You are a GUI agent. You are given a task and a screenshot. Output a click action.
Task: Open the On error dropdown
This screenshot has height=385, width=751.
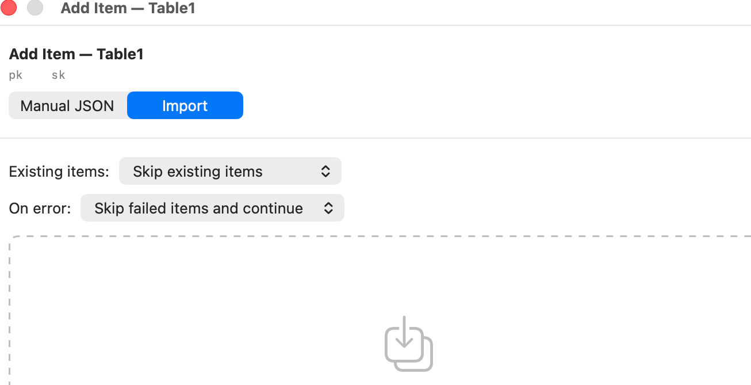pos(212,208)
